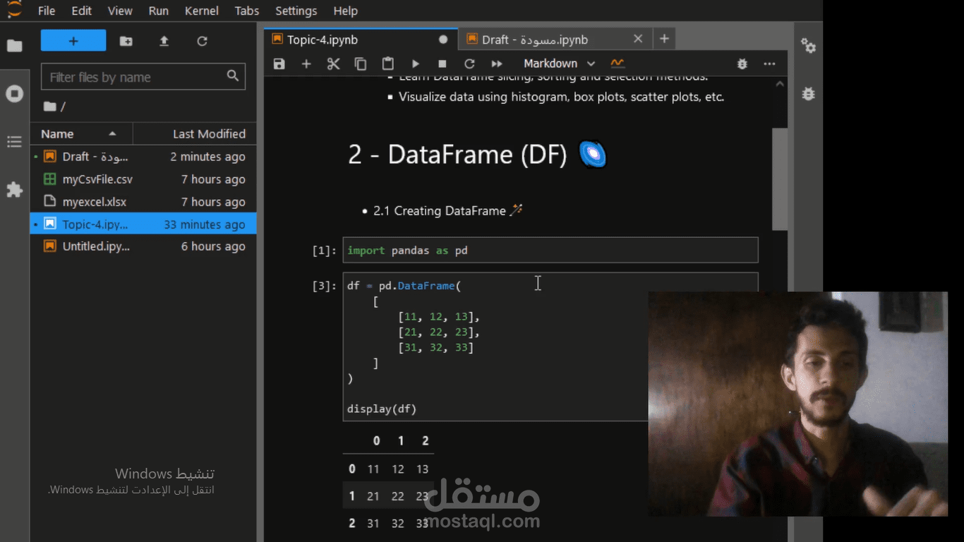
Task: Select Untitled.ipynb in file browser
Action: pyautogui.click(x=143, y=246)
